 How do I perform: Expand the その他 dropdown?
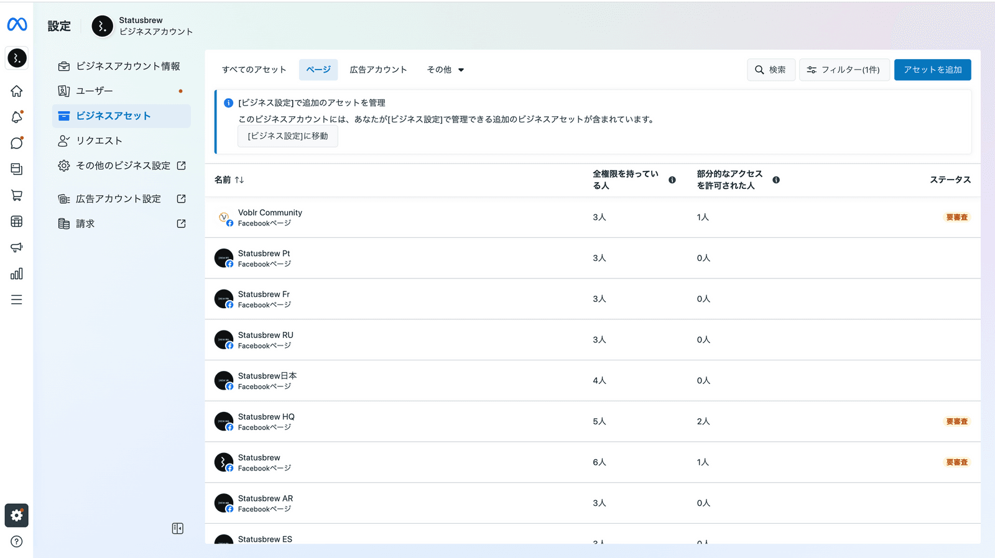point(445,70)
